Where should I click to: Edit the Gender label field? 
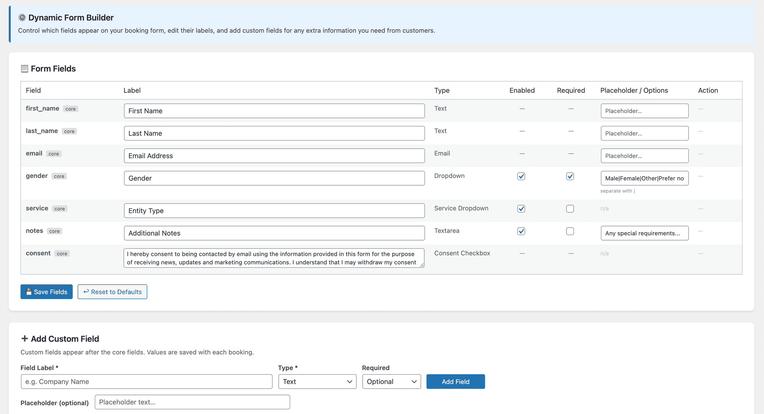point(274,178)
